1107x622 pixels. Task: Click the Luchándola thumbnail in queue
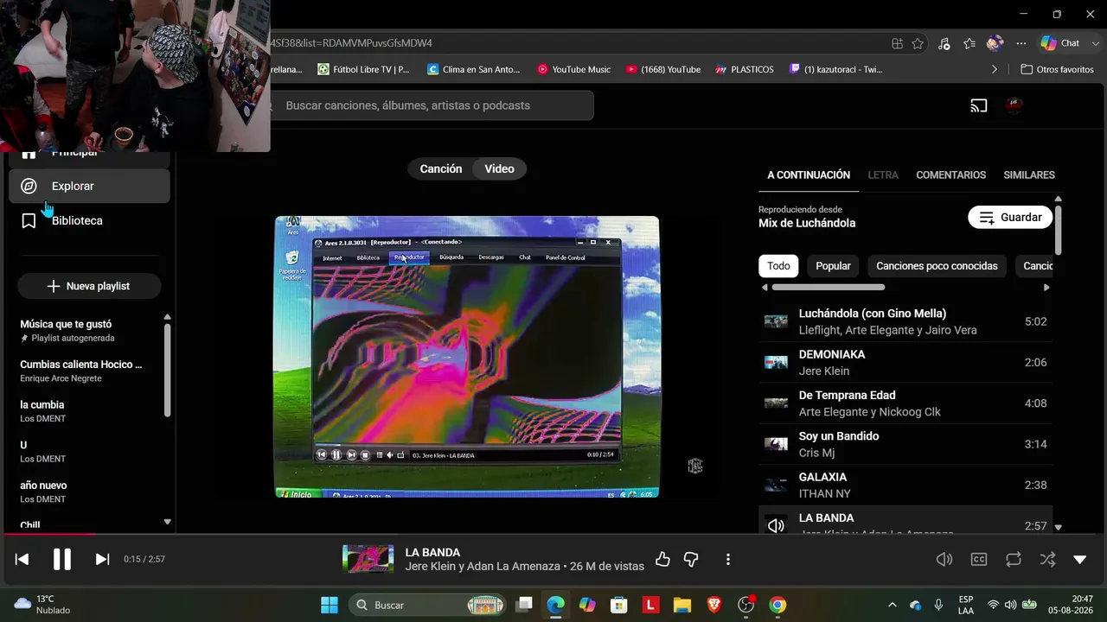[776, 321]
